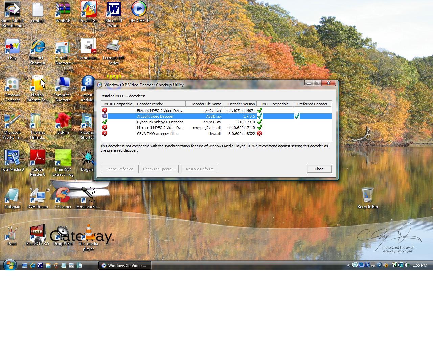Click the Preferred Decoder column header
433x355 pixels.
[312, 104]
